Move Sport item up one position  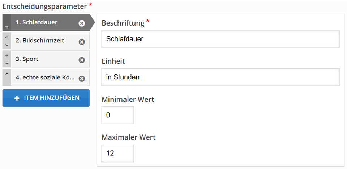(x=7, y=55)
